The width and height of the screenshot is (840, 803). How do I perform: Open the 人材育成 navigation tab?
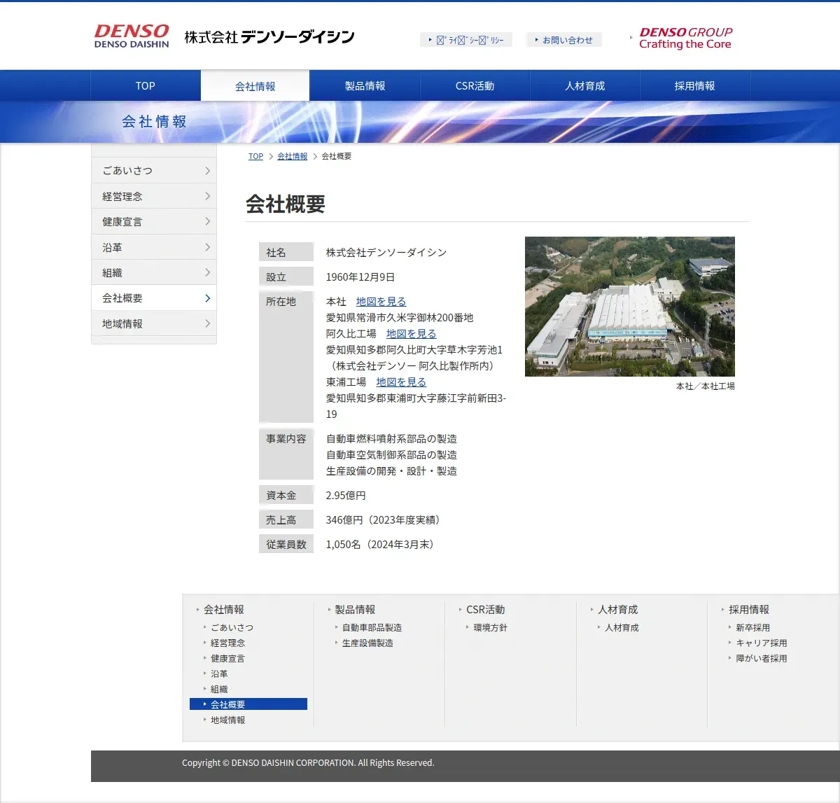pyautogui.click(x=585, y=86)
